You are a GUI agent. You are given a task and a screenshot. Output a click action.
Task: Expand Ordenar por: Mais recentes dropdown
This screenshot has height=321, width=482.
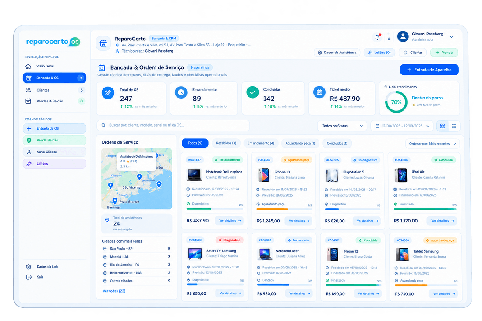(x=432, y=144)
